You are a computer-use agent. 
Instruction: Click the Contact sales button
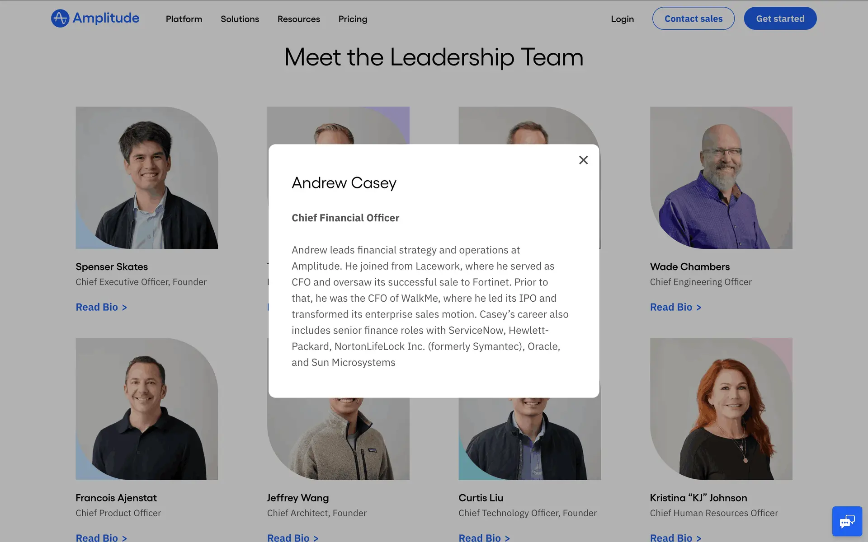click(x=693, y=19)
